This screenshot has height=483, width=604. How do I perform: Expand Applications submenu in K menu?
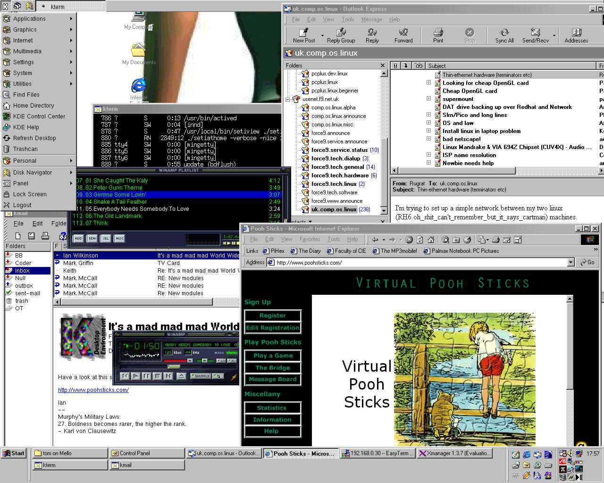coord(38,18)
